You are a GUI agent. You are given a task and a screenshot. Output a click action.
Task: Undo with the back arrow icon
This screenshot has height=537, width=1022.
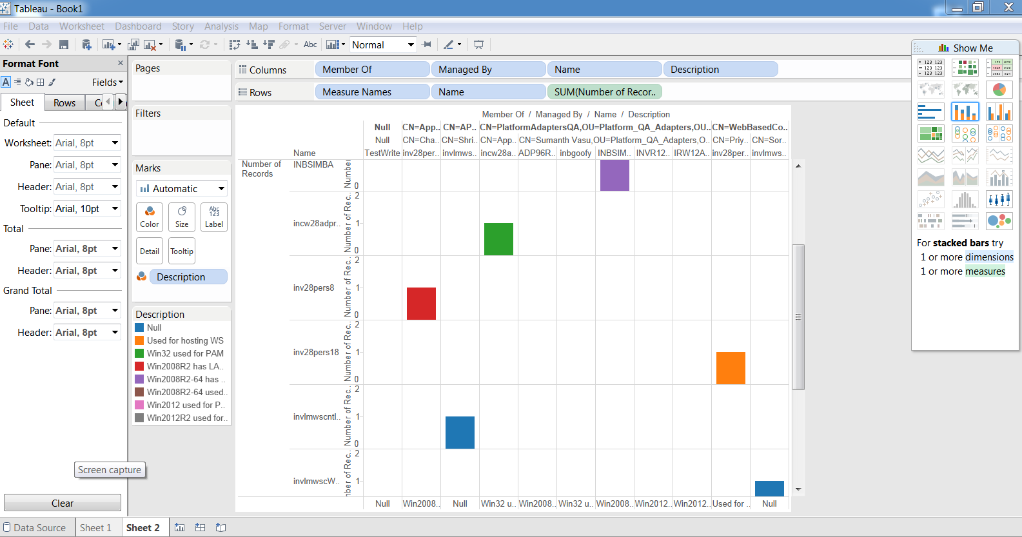[x=30, y=44]
